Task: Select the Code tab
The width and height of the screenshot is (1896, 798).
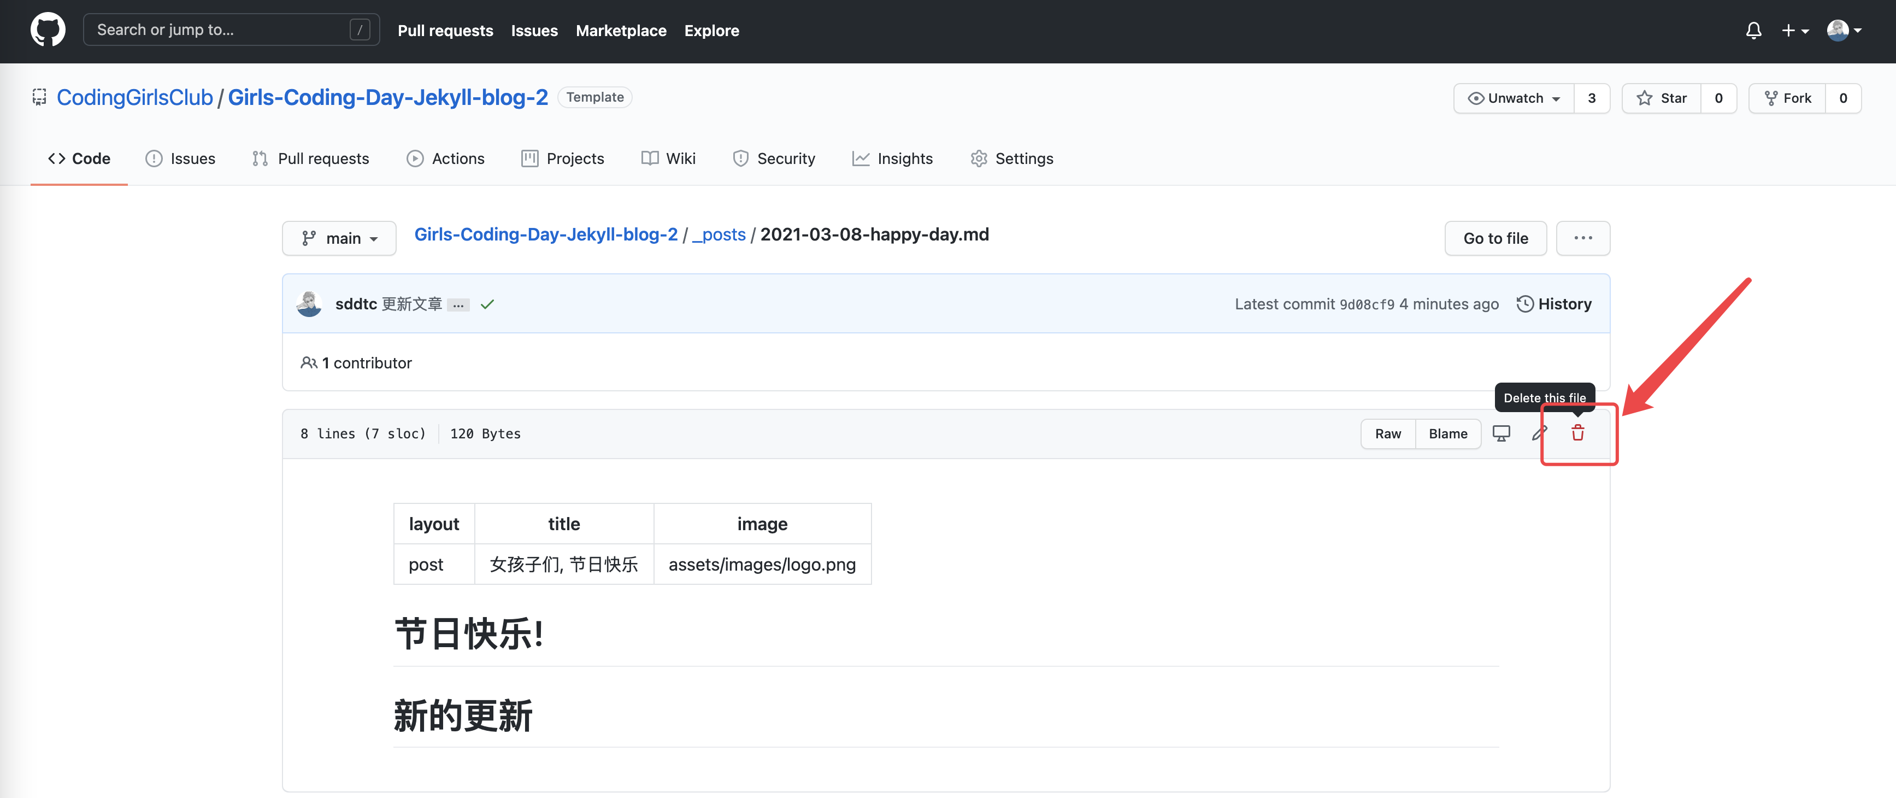Action: [79, 157]
